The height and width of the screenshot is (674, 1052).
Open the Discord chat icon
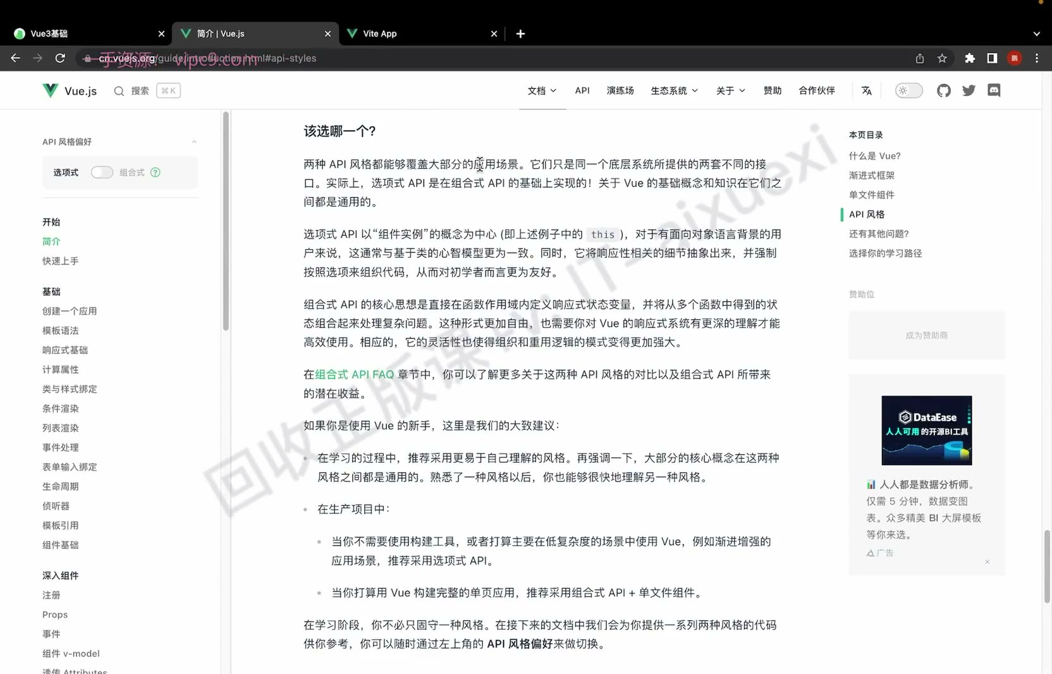pyautogui.click(x=994, y=90)
